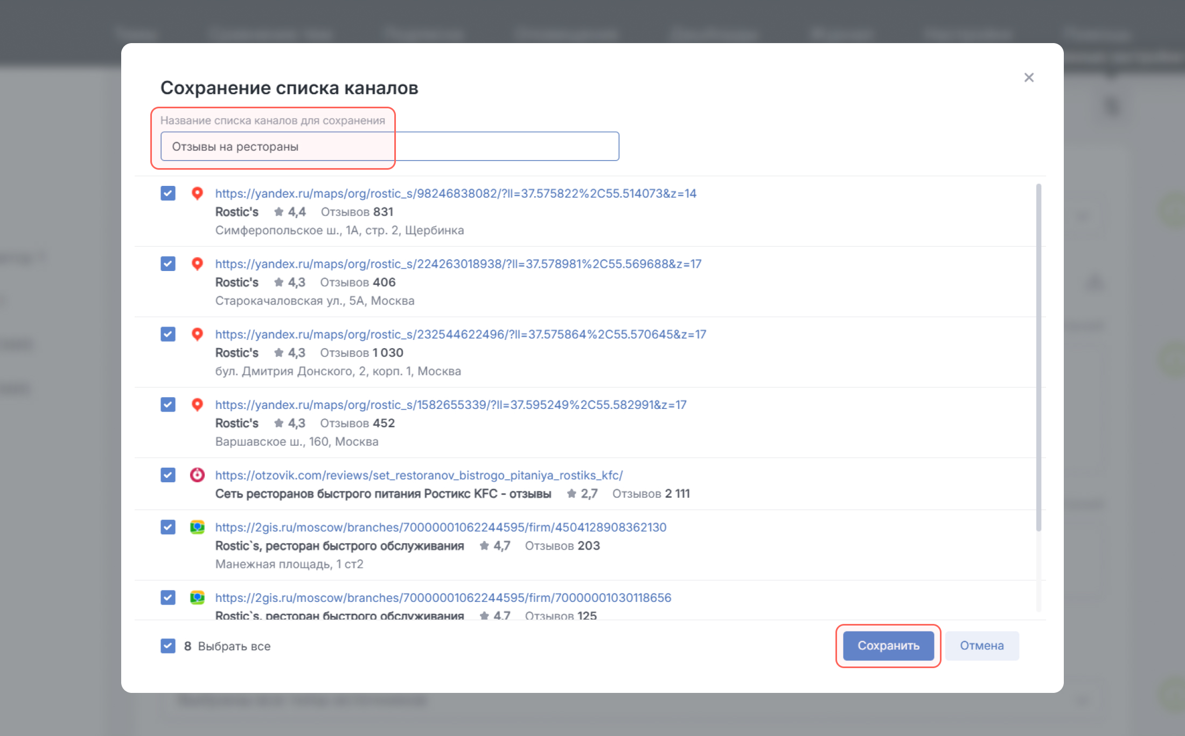
Task: Open yandex maps link rostic_s/224263018938
Action: (x=458, y=264)
